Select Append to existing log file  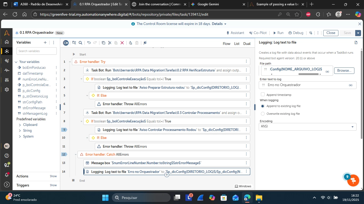tap(263, 106)
